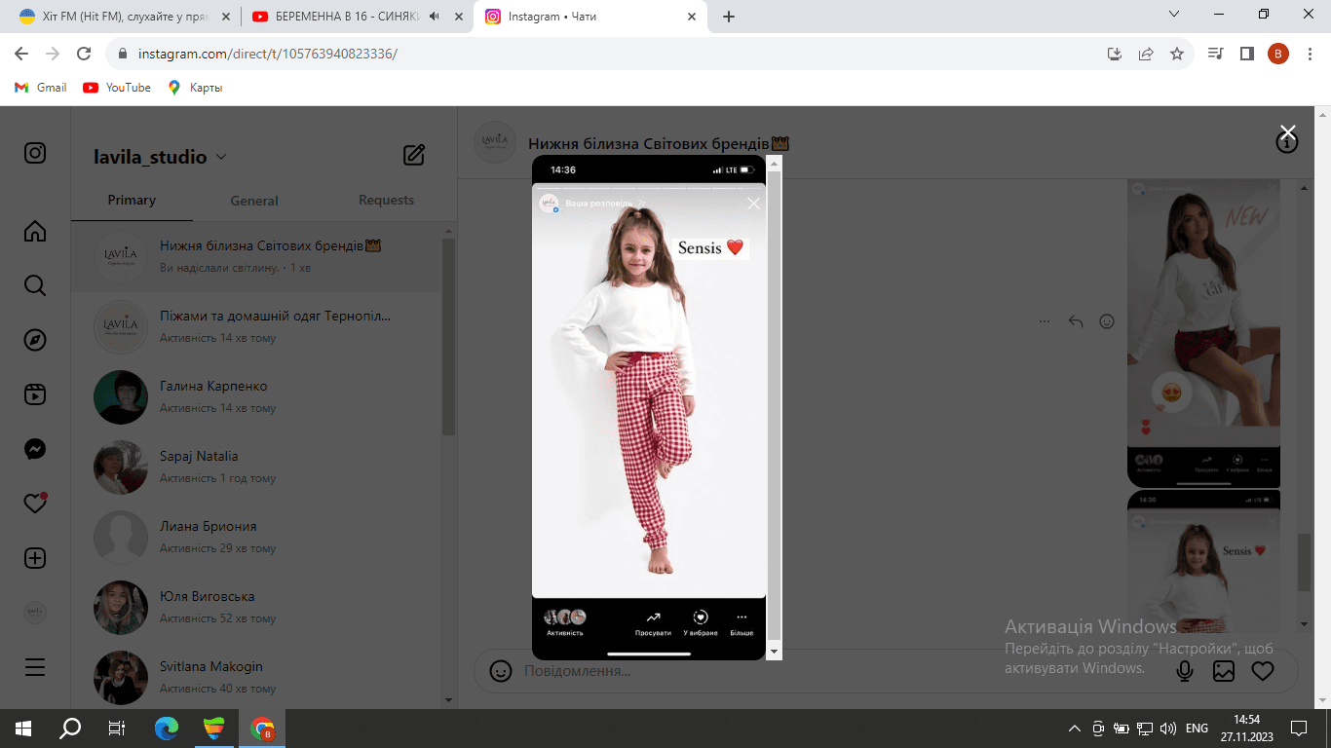1331x748 pixels.
Task: Switch to Primary inbox tab
Action: (x=132, y=200)
